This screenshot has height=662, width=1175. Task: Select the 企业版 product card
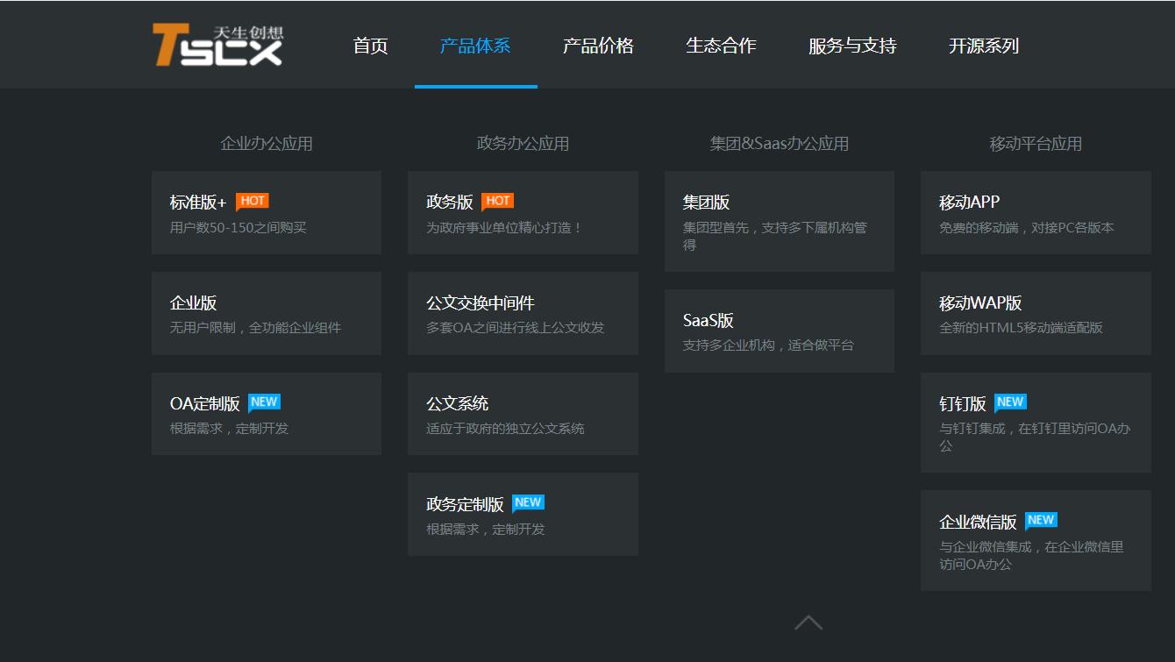(266, 313)
